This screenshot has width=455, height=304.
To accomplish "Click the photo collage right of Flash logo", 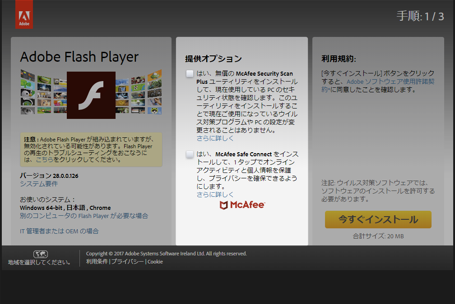I will tap(139, 93).
